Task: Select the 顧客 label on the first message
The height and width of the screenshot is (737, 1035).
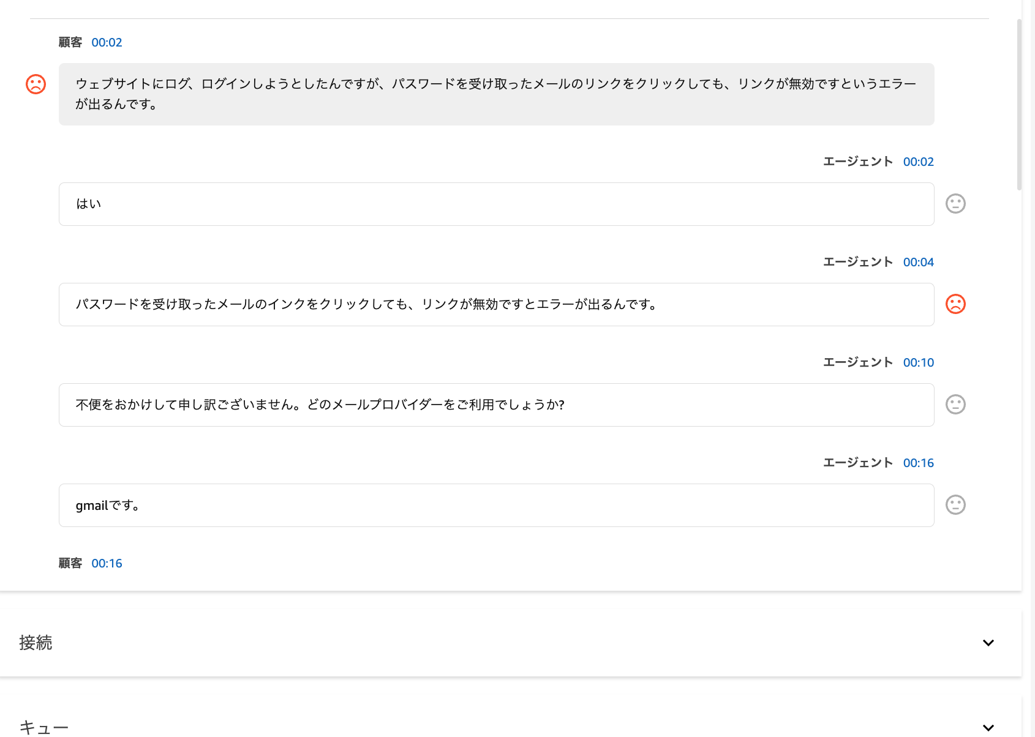Action: pos(69,42)
